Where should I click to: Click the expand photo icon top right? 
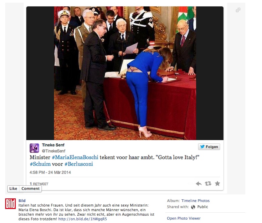pyautogui.click(x=238, y=10)
